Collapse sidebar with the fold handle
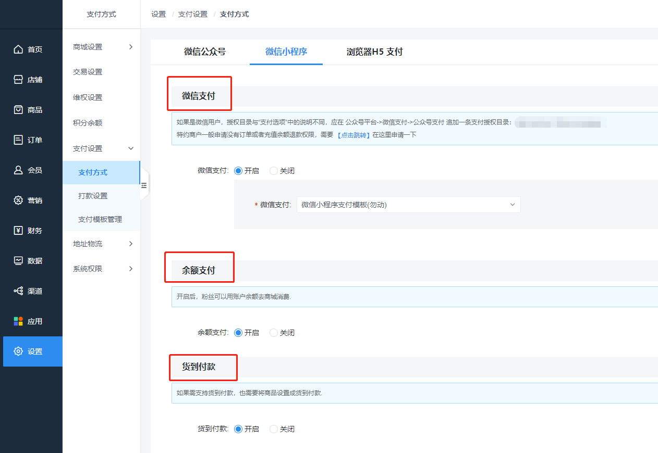 (x=144, y=185)
